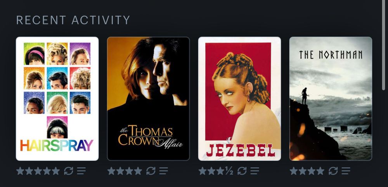Viewport: 388px width, 187px height.
Task: Click the vertical scrollbar on right edge
Action: (383, 45)
